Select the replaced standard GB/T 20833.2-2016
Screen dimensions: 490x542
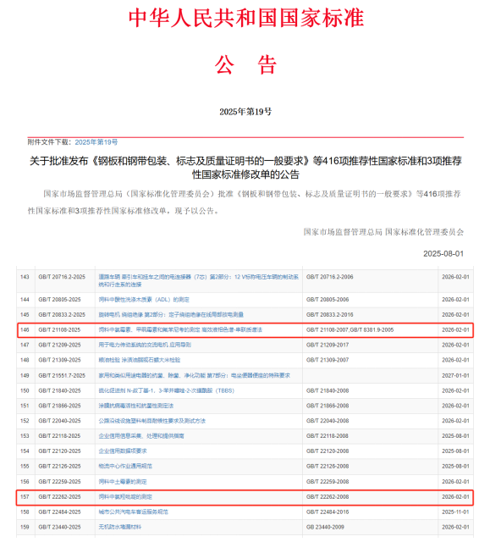point(330,314)
